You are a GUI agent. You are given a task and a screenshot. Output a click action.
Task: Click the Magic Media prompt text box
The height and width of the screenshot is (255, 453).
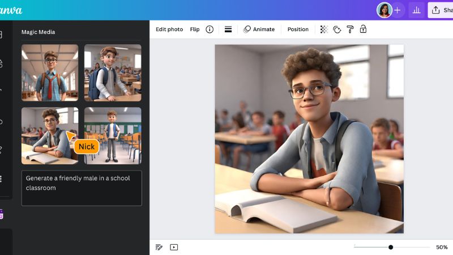[x=82, y=188]
